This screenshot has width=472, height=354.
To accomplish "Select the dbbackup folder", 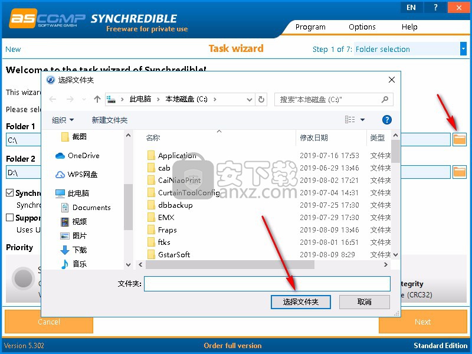I will pyautogui.click(x=170, y=205).
